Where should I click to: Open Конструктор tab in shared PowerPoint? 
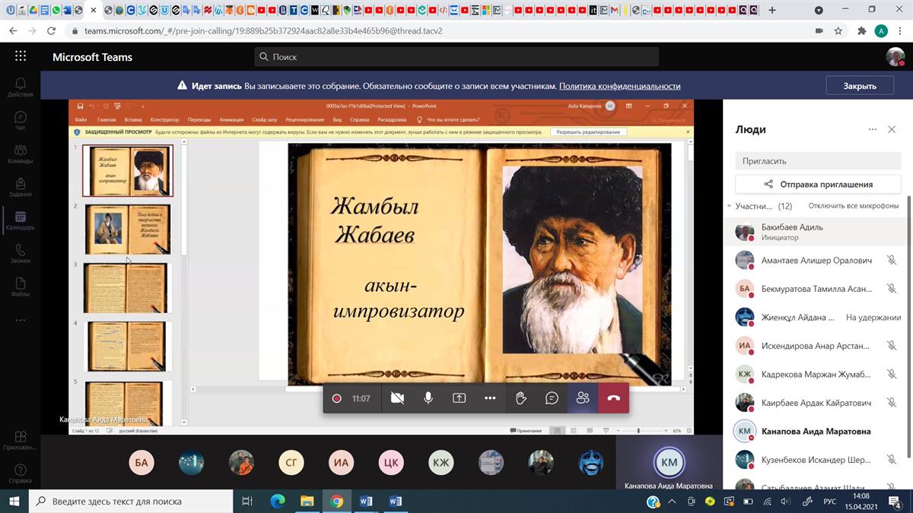point(164,120)
